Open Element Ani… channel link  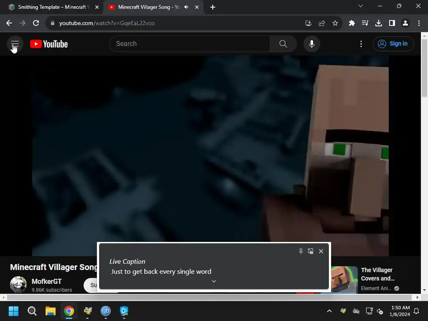tap(376, 288)
